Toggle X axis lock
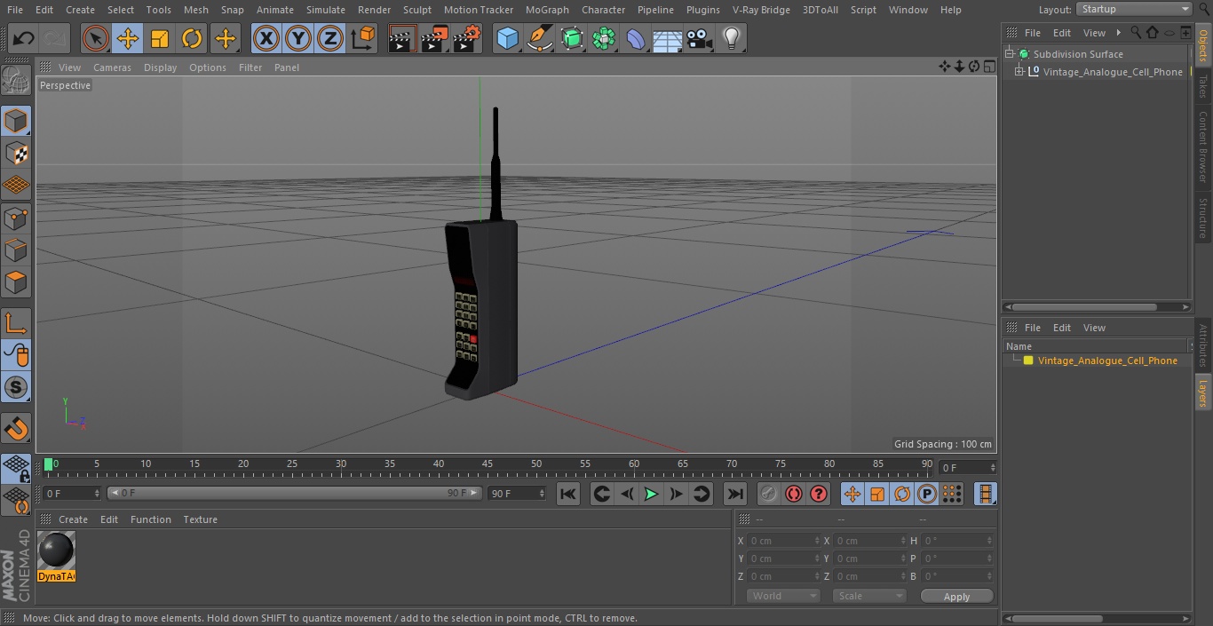The image size is (1213, 626). [266, 38]
